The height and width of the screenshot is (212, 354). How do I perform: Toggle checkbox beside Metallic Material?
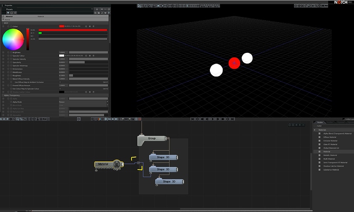320,155
